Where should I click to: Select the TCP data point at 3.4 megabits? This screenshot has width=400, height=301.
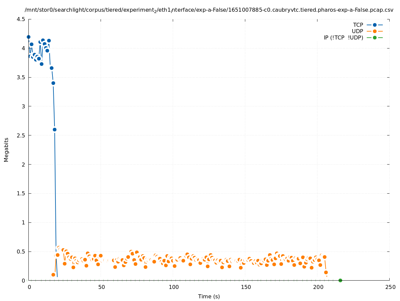(x=53, y=83)
